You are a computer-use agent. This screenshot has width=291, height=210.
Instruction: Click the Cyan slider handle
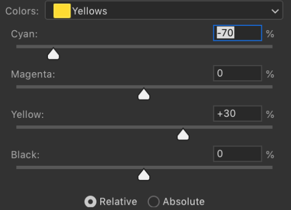coord(53,54)
